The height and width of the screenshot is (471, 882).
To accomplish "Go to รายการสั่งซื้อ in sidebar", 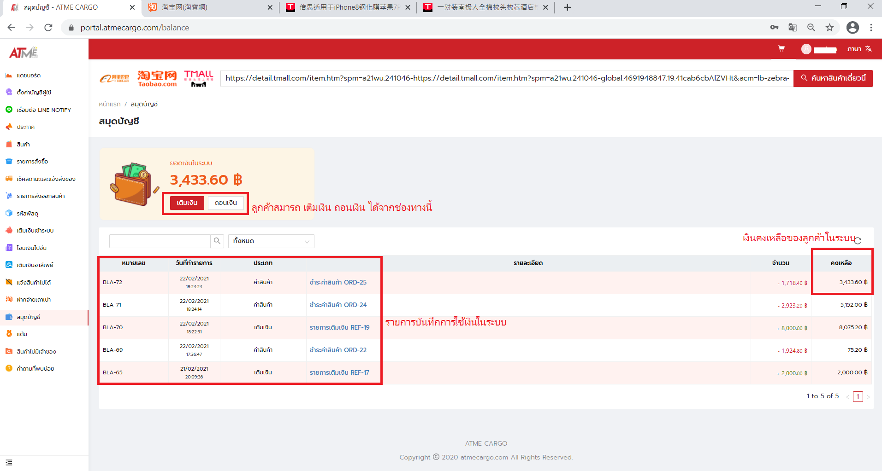I will [32, 162].
